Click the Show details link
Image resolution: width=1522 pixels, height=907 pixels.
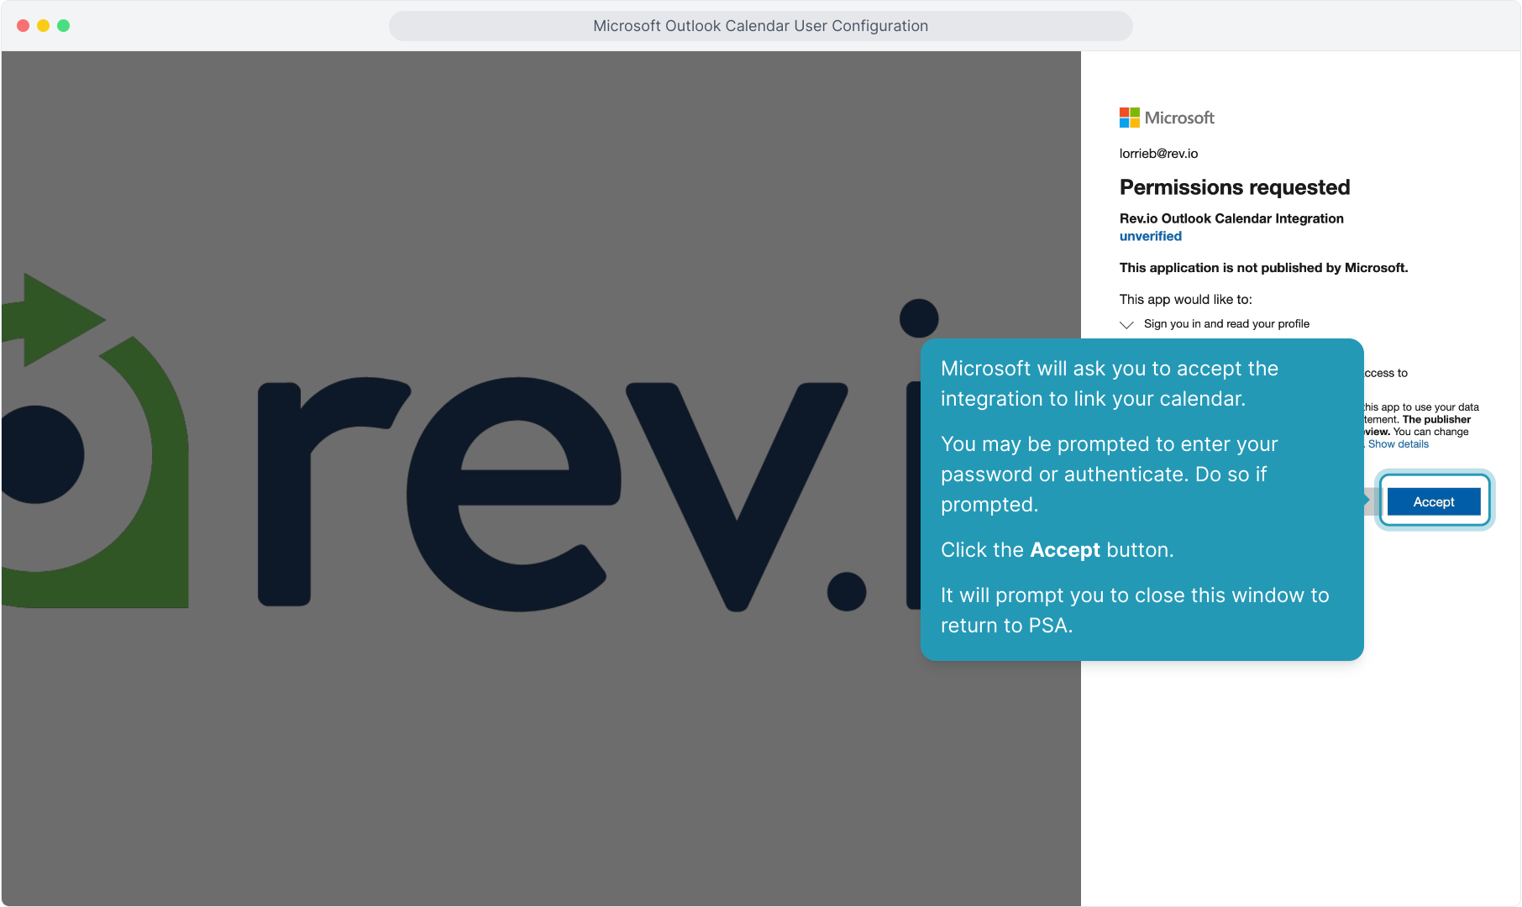point(1398,444)
